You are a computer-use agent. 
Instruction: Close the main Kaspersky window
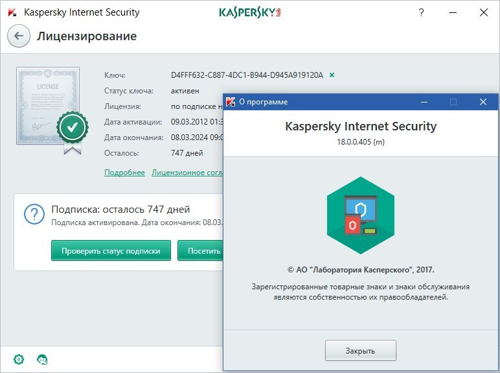click(484, 12)
